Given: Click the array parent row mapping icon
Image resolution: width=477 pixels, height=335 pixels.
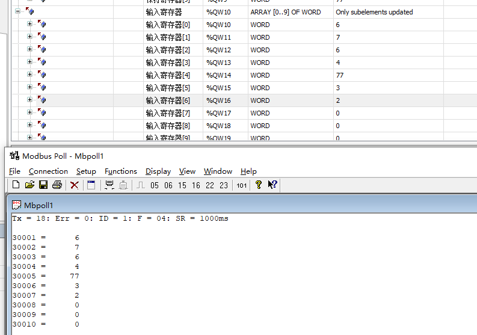Looking at the screenshot, I should 30,11.
